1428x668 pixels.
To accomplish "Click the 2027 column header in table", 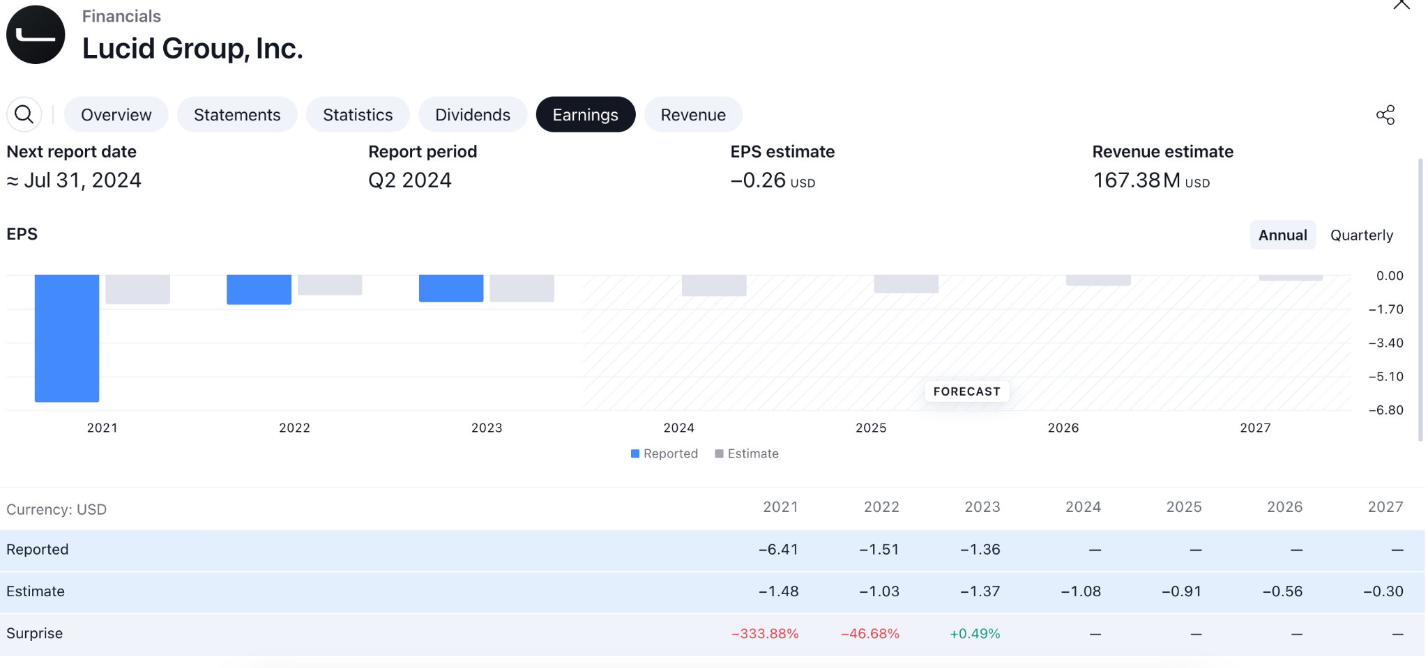I will [x=1385, y=507].
